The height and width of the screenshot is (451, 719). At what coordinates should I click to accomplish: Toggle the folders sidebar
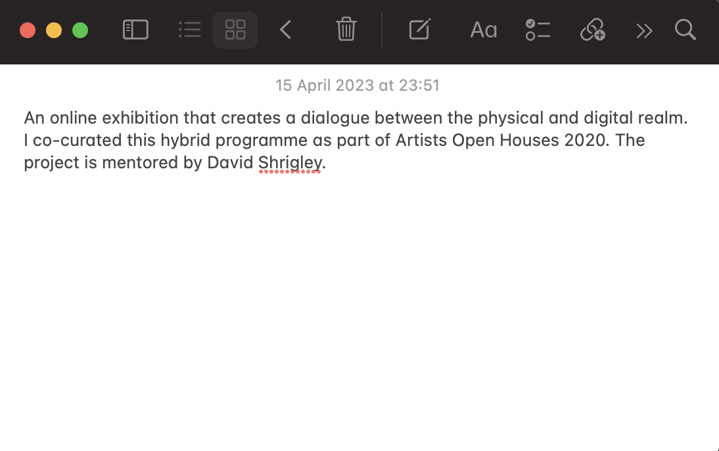coord(135,30)
